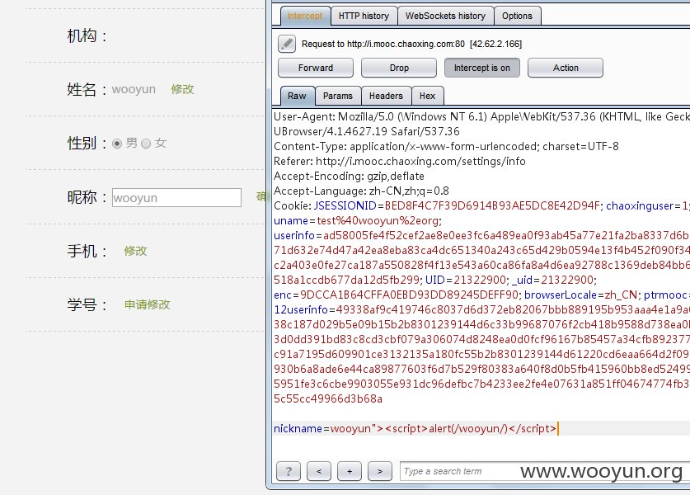The image size is (690, 495).
Task: Select the 男 gender radio button
Action: [116, 144]
